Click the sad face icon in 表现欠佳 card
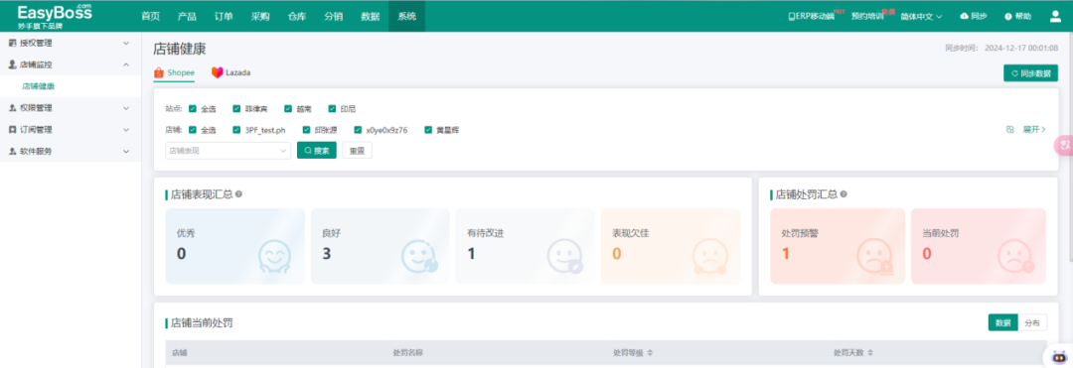1073x368 pixels. 709,257
